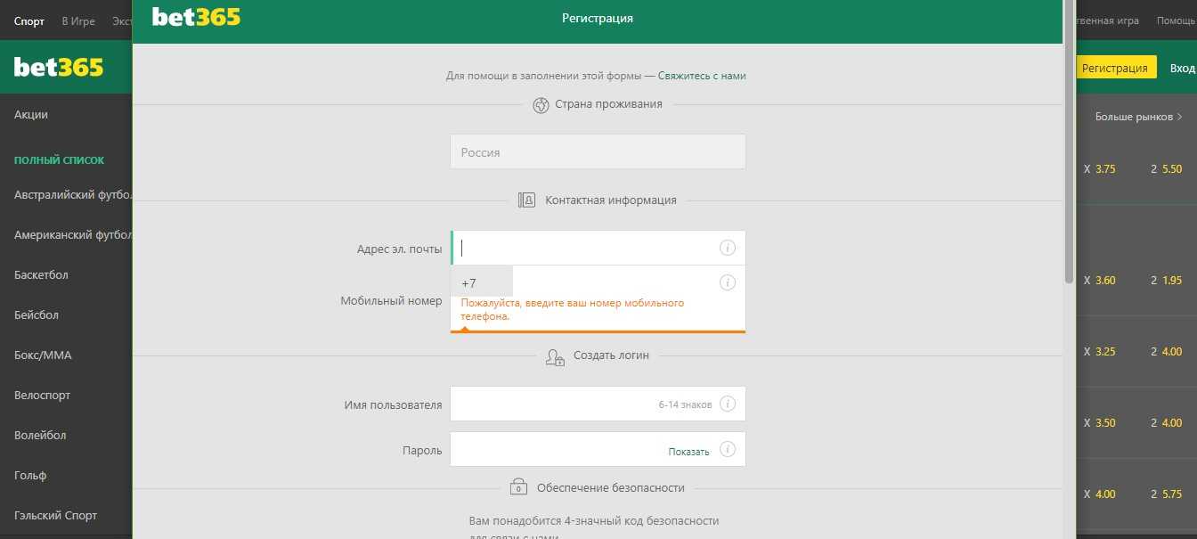Select Бокс/ММА in sports list
This screenshot has height=539, width=1197.
(43, 355)
